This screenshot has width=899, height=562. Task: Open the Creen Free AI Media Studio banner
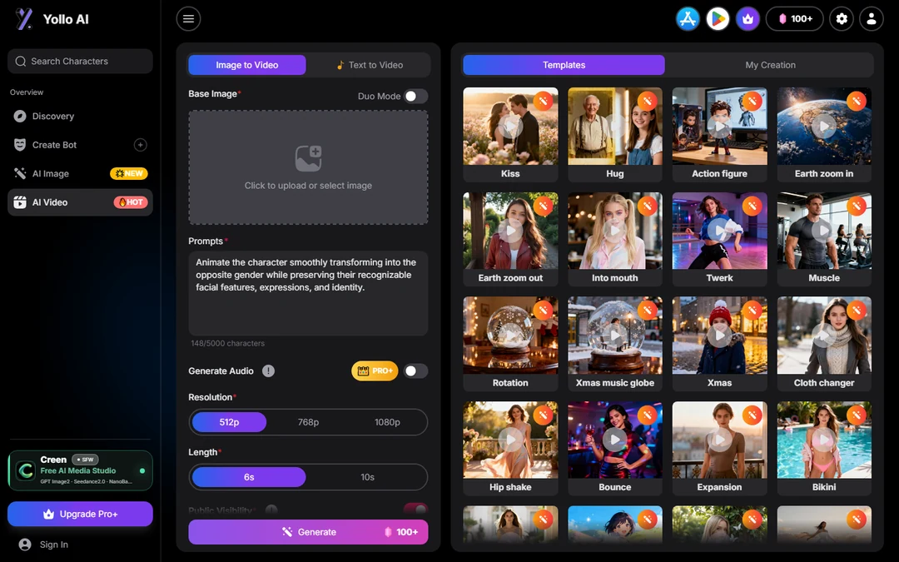tap(80, 470)
